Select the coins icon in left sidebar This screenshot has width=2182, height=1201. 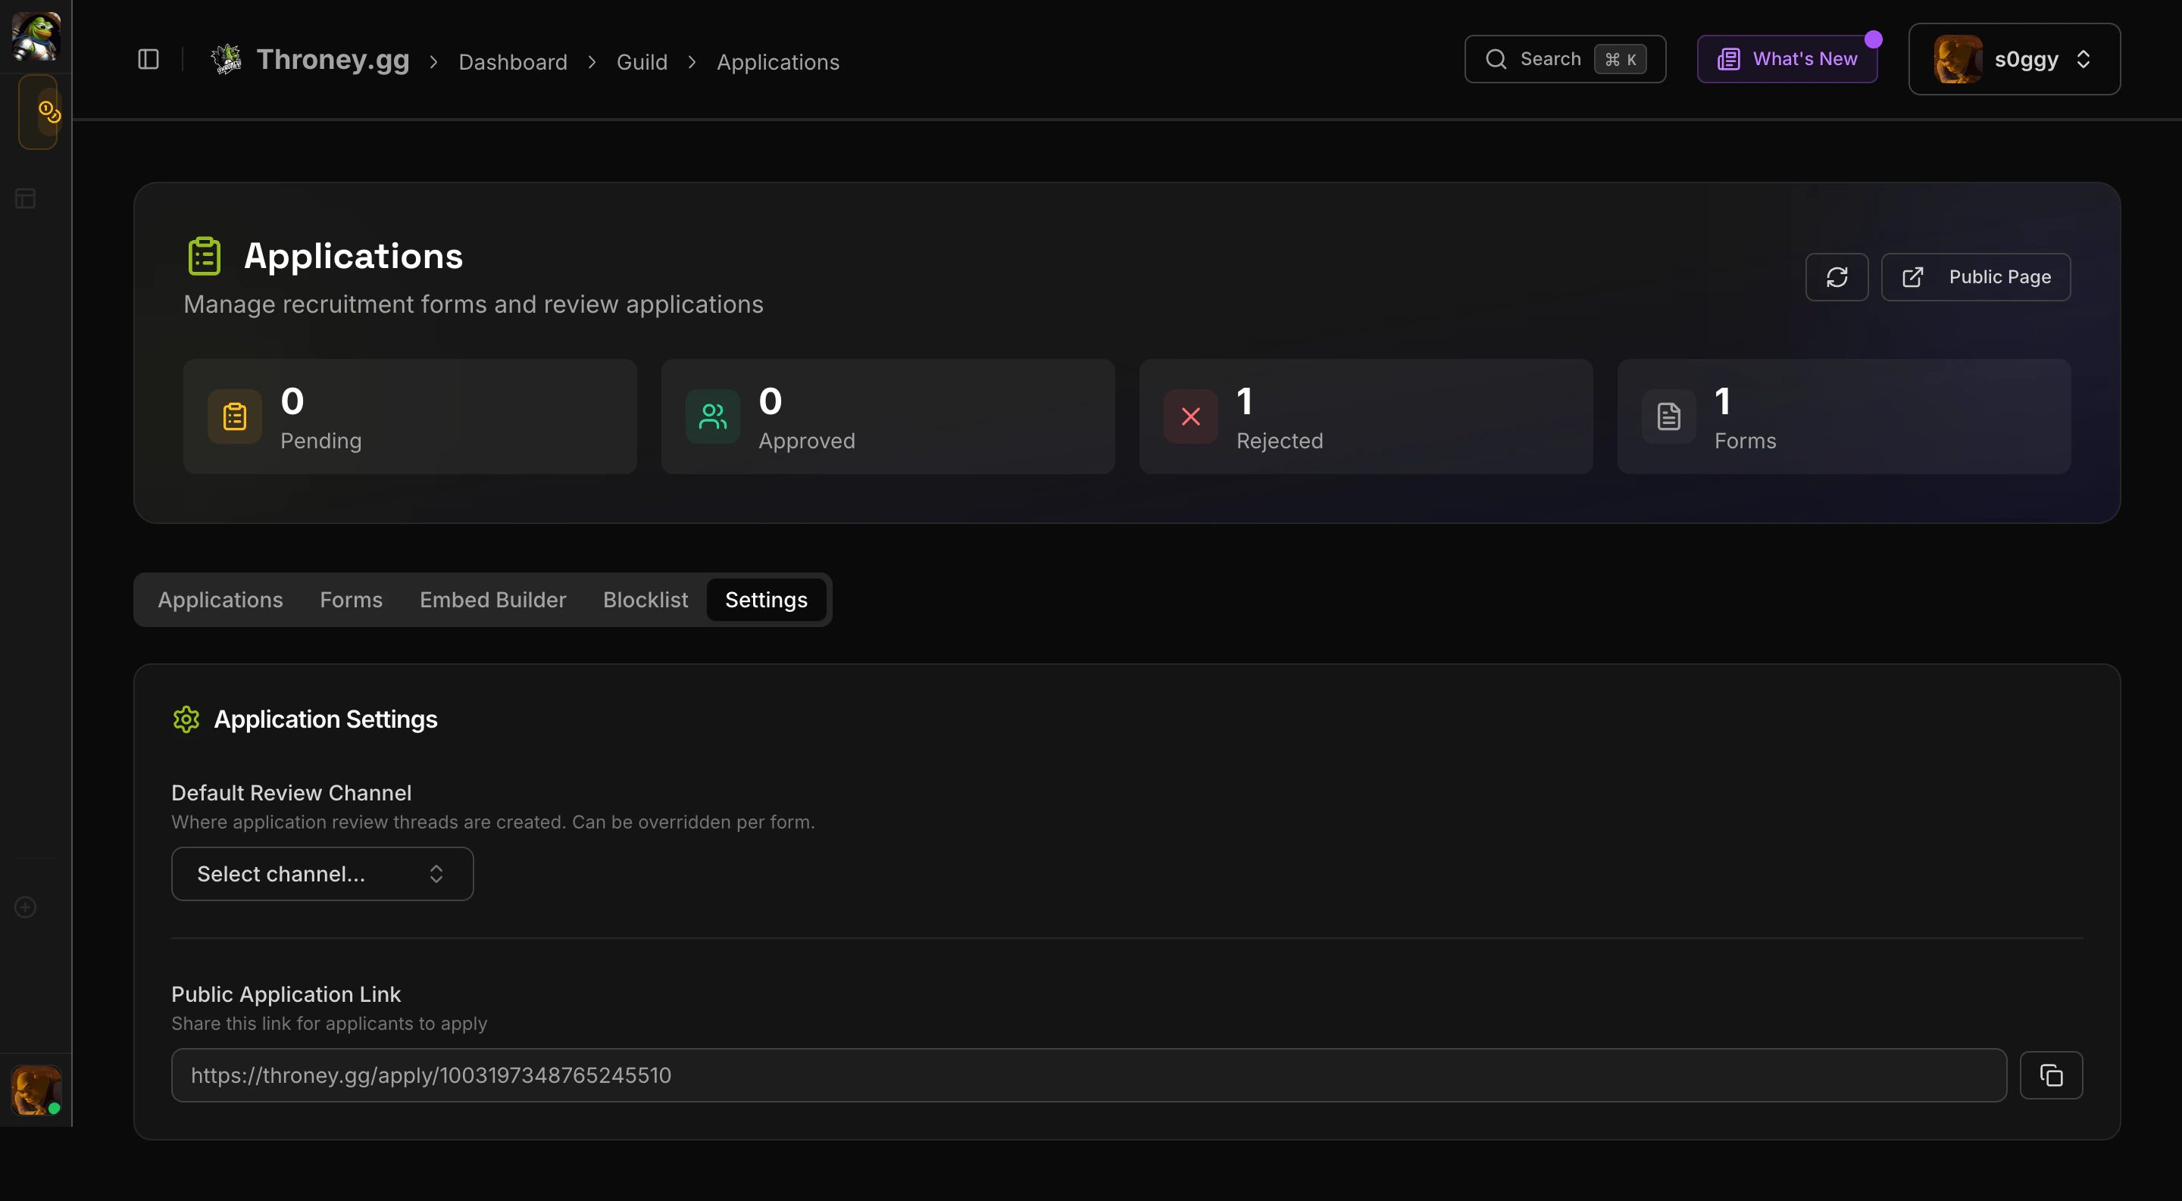point(49,112)
